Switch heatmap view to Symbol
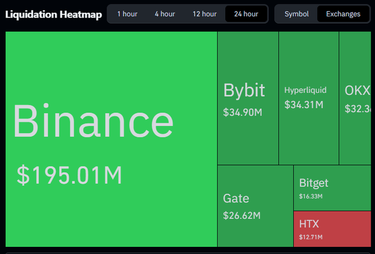Screen dimensions: 375x254 pos(297,14)
